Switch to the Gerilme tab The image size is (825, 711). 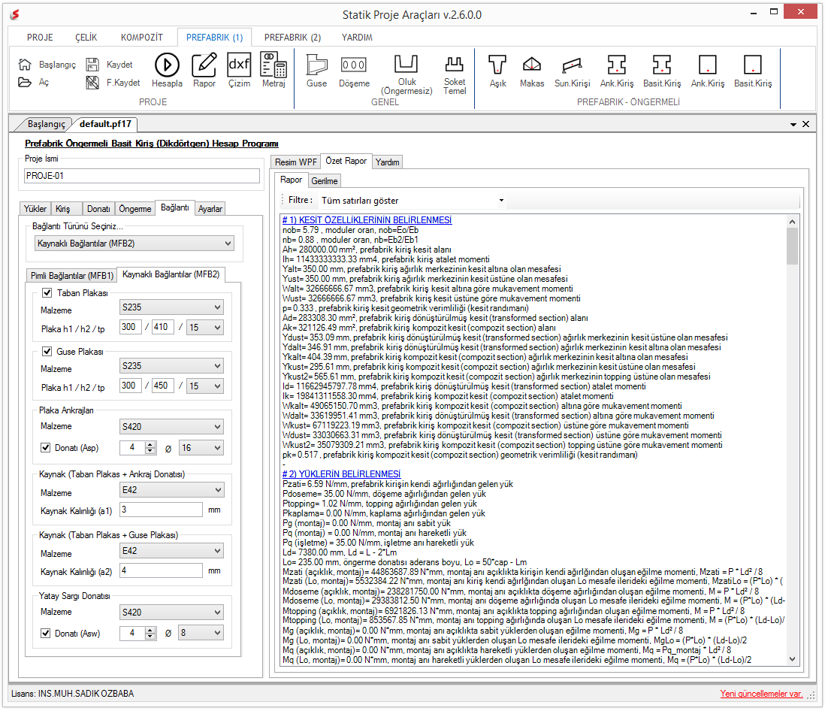(324, 181)
